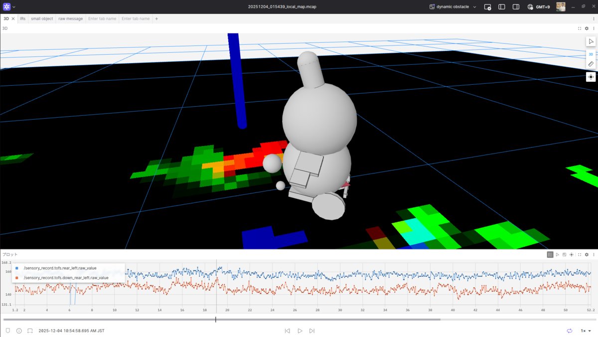Click the 2025-12-04 10:54:58.695 AM JST timestamp

pyautogui.click(x=71, y=331)
